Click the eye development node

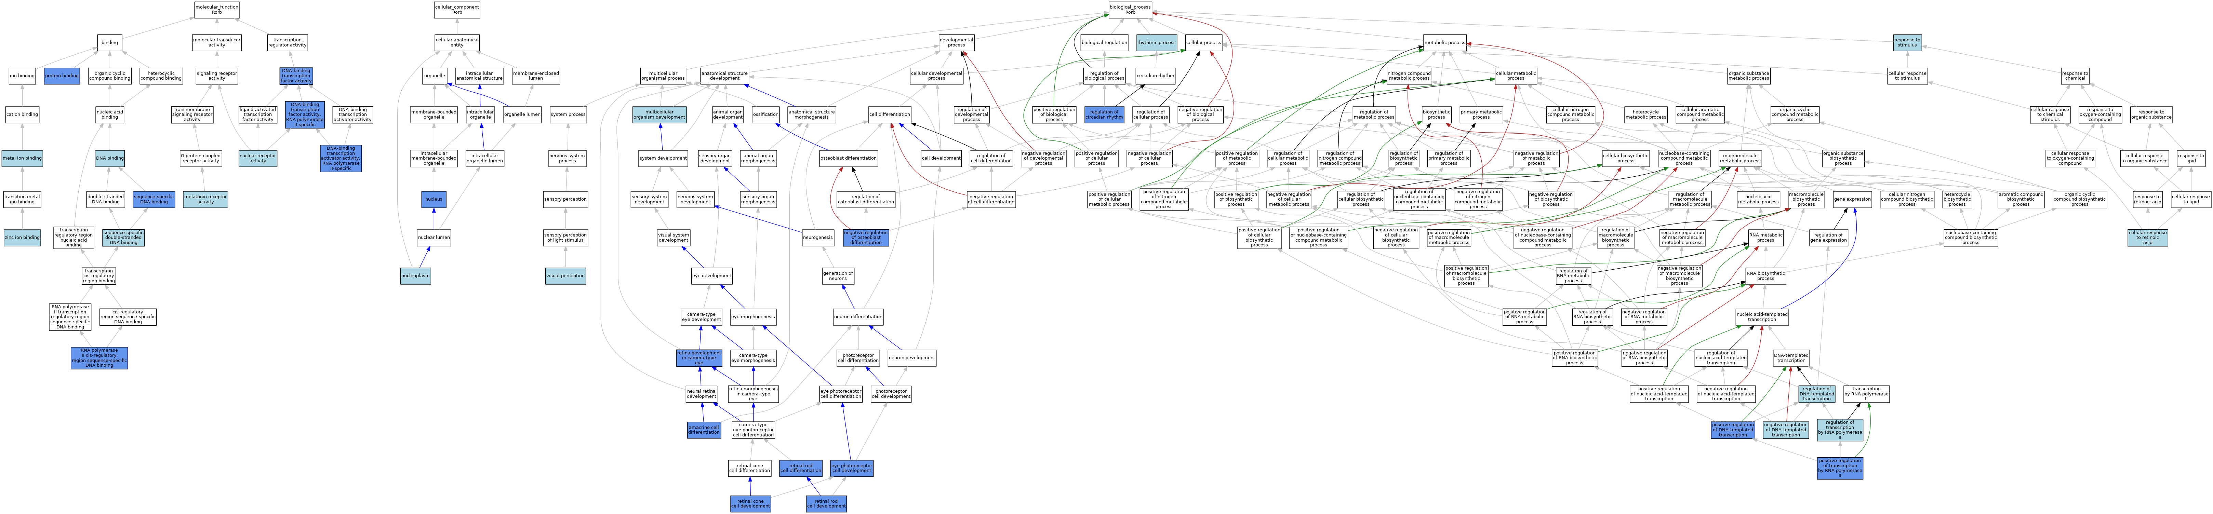point(712,275)
